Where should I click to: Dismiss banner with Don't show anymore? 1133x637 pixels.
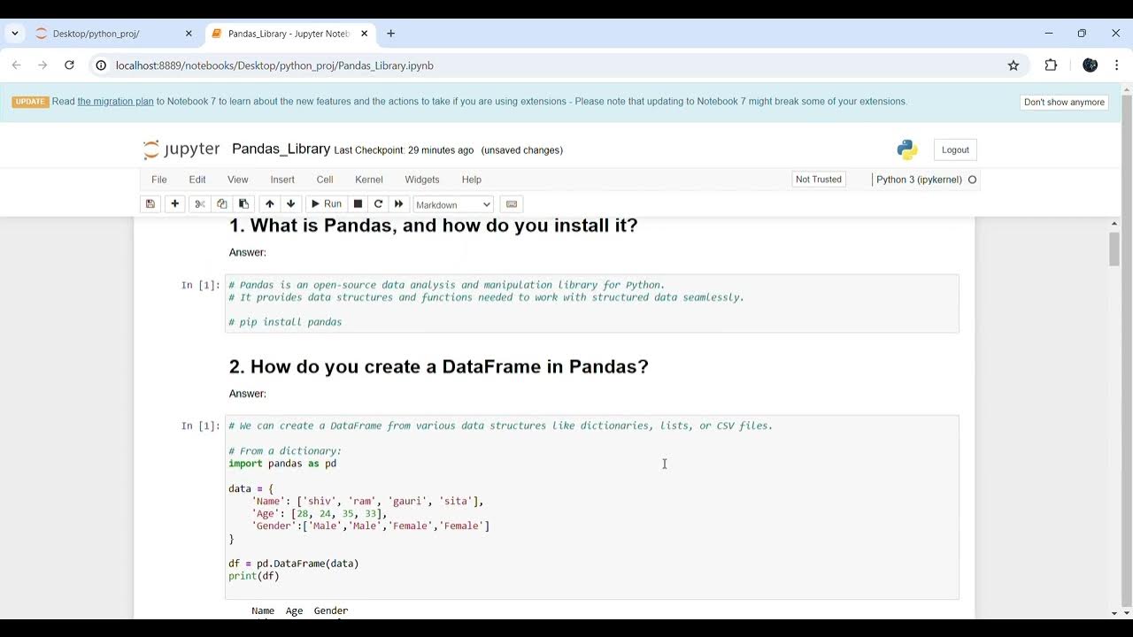click(1064, 102)
